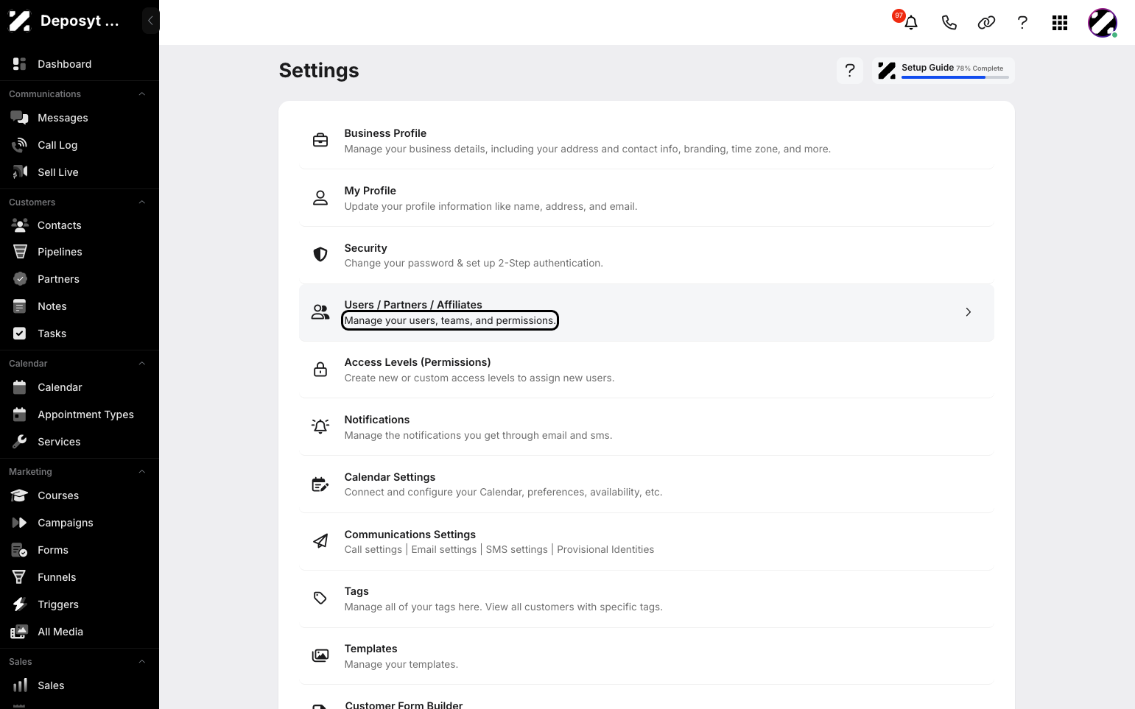Open Users / Partners / Affiliates settings
Viewport: 1135px width, 709px height.
pos(647,312)
